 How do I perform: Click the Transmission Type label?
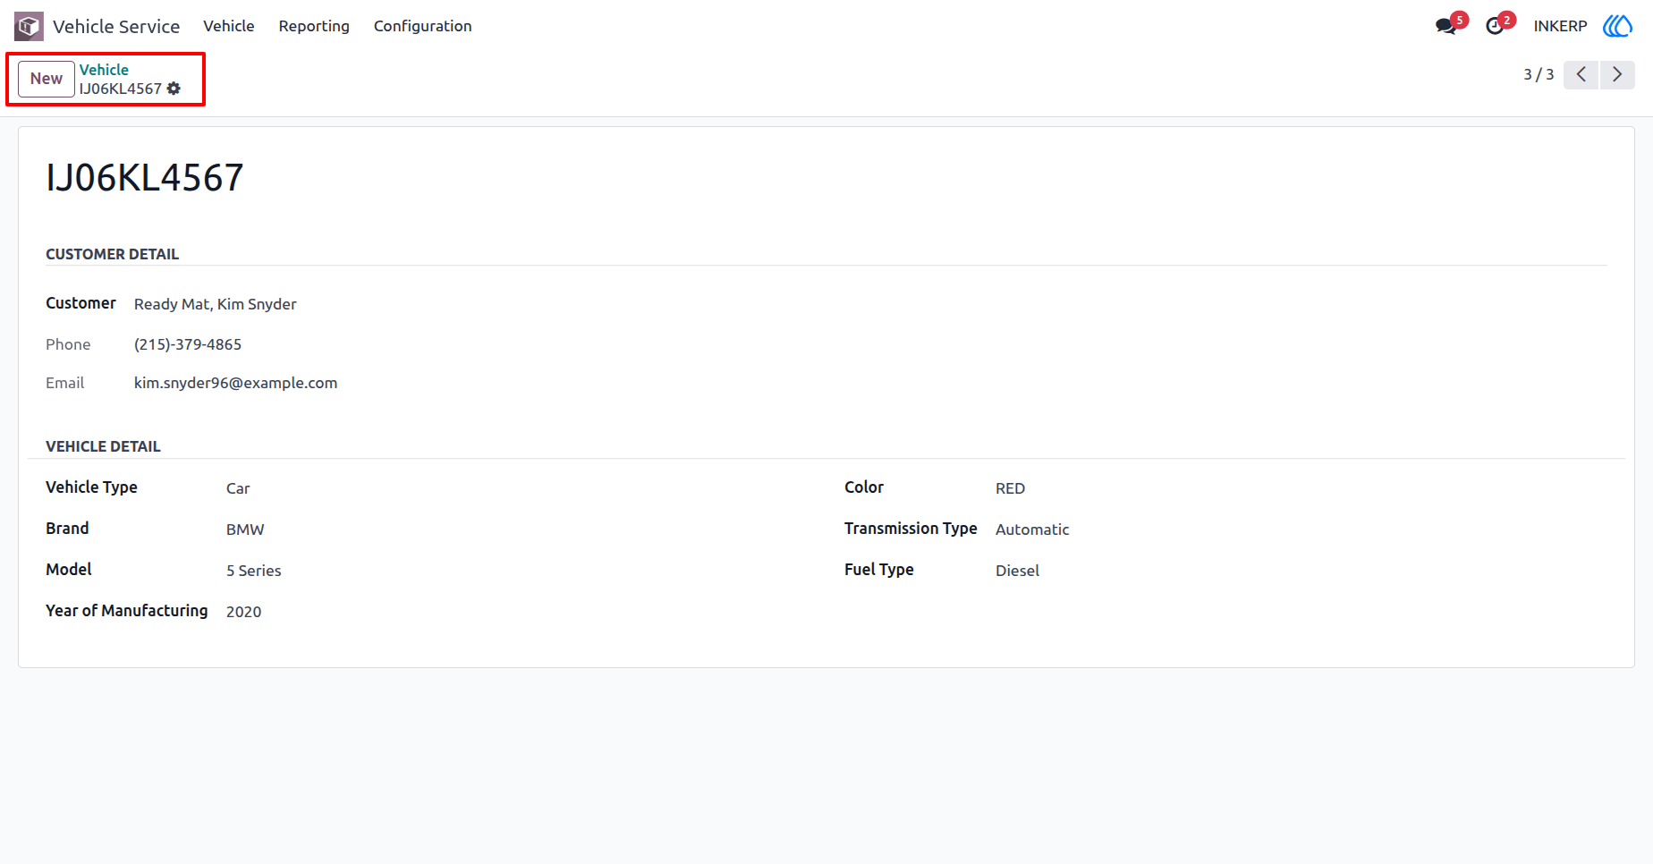pos(911,529)
